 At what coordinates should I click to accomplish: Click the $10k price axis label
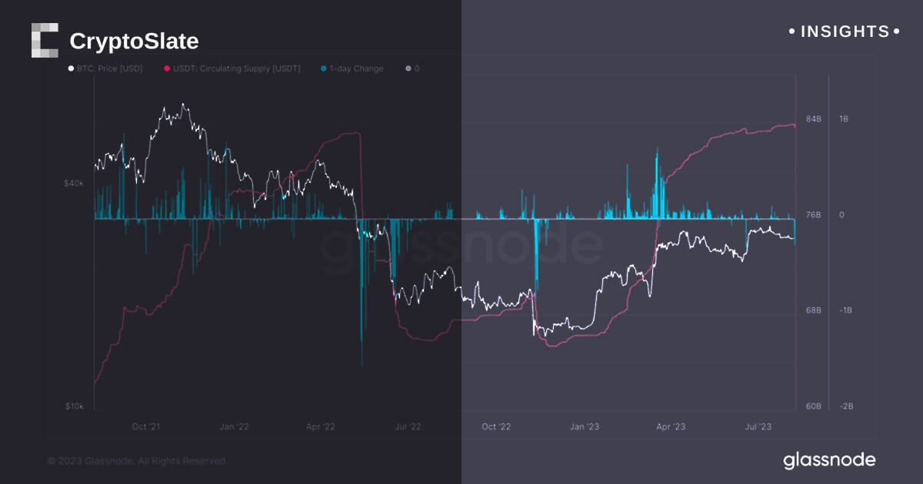tap(74, 406)
